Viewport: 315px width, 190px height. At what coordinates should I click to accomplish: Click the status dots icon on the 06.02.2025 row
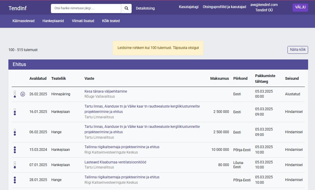click(x=15, y=132)
